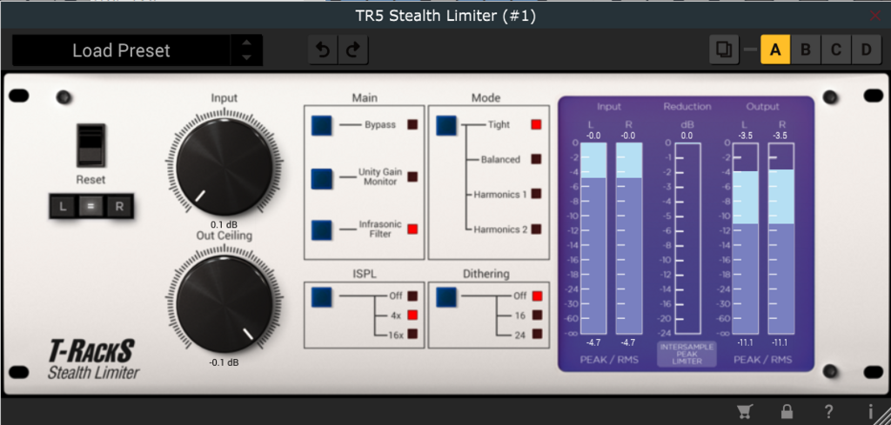Viewport: 891px width, 425px height.
Task: Click the Infrasonic Filter LED
Action: pos(412,229)
